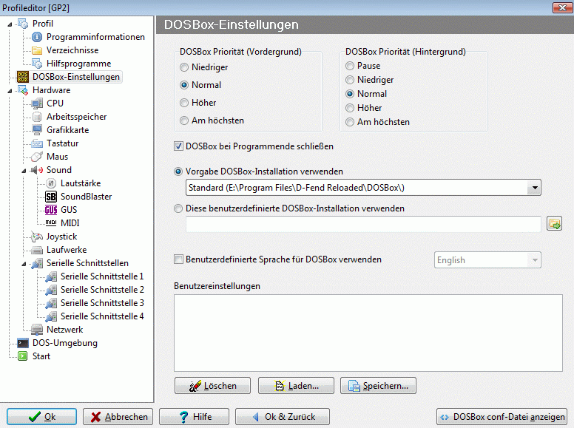Select Serielle Schnittstelle 2 in tree
The width and height of the screenshot is (574, 428).
(x=102, y=290)
